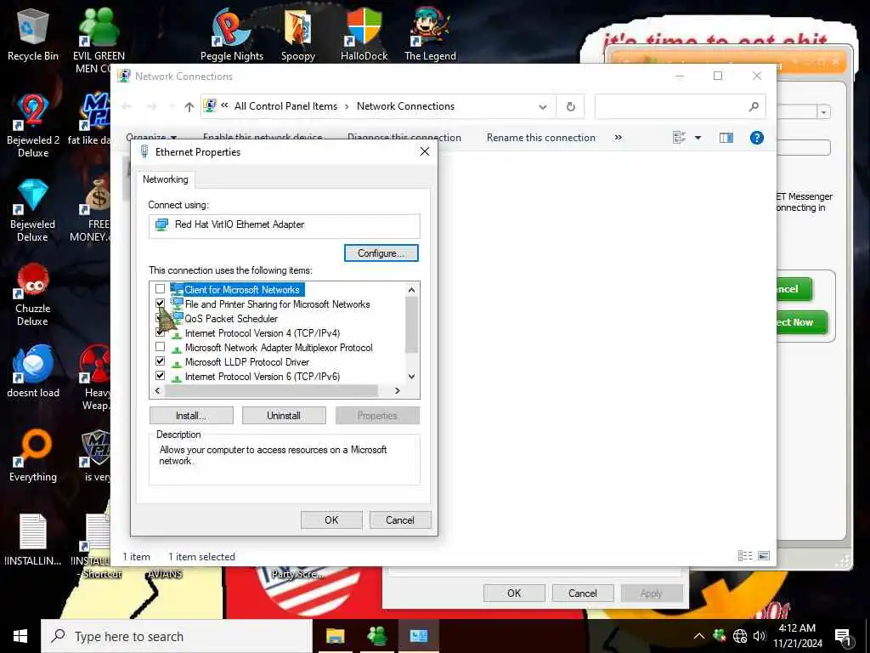
Task: Click the Network Connections search box
Action: point(681,106)
